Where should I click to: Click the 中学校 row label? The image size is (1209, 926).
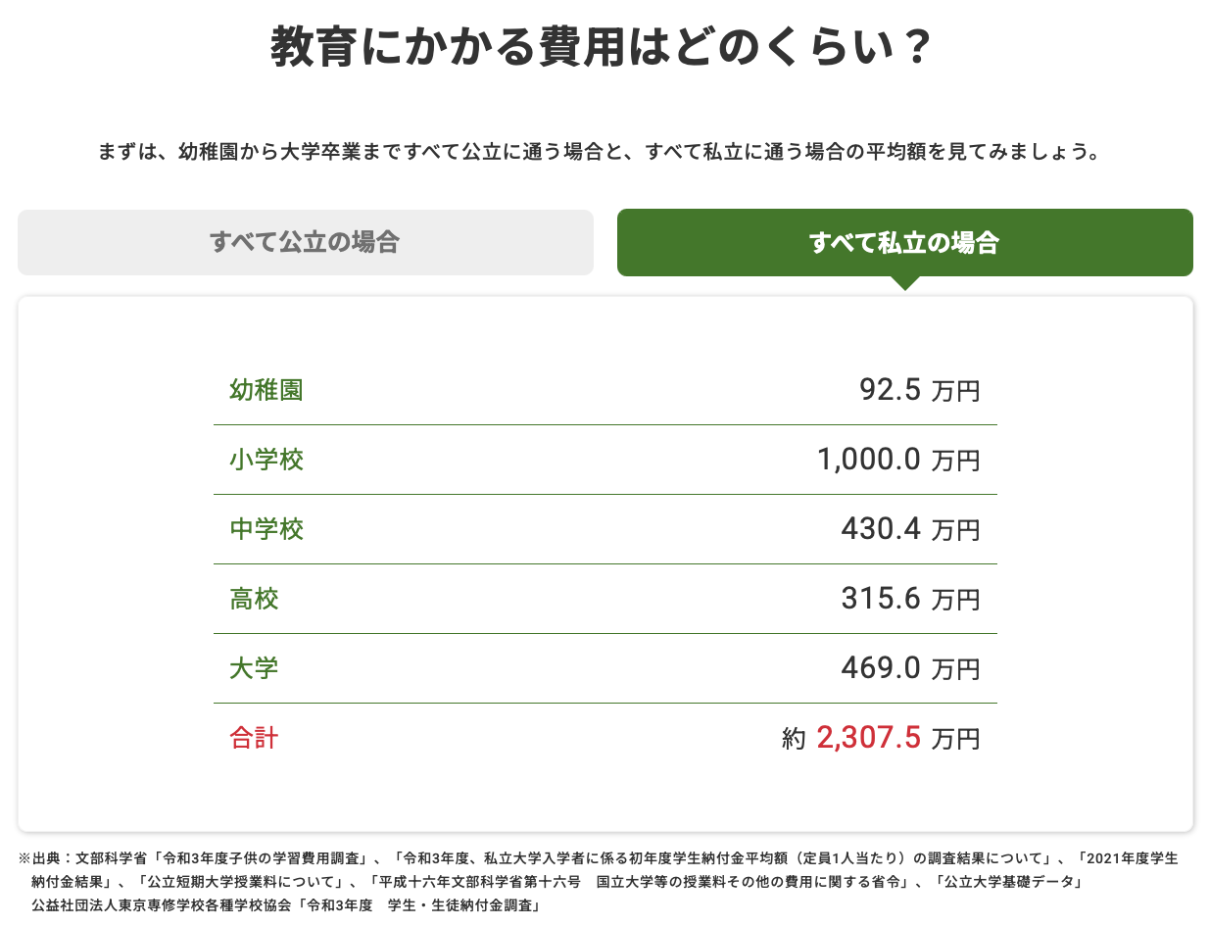point(266,529)
